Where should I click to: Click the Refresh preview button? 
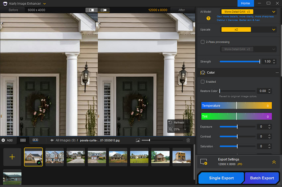[176, 123]
